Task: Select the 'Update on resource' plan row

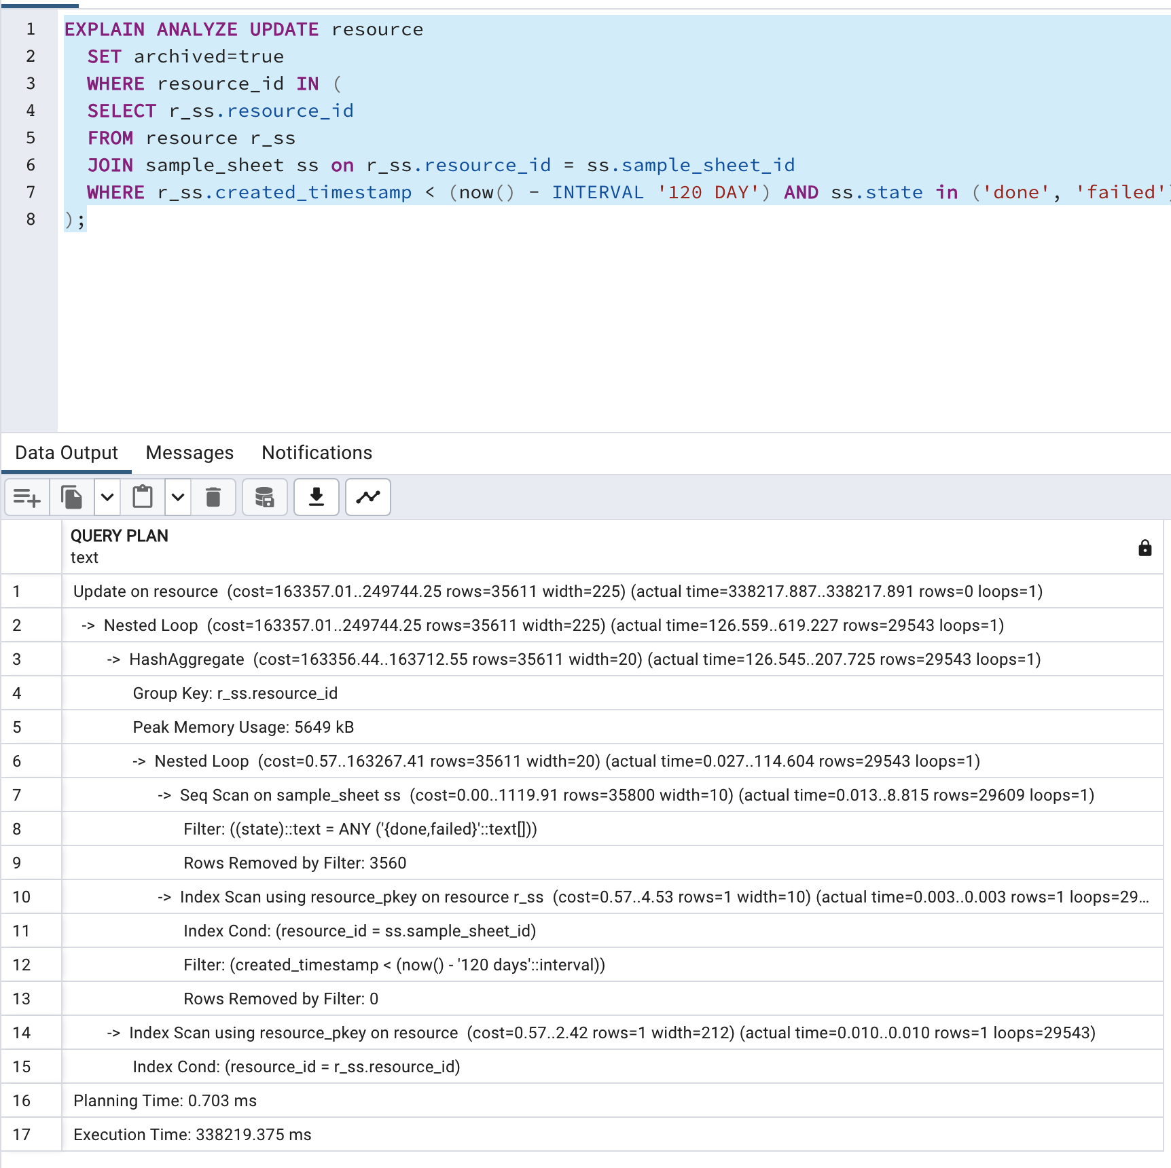Action: (x=612, y=591)
